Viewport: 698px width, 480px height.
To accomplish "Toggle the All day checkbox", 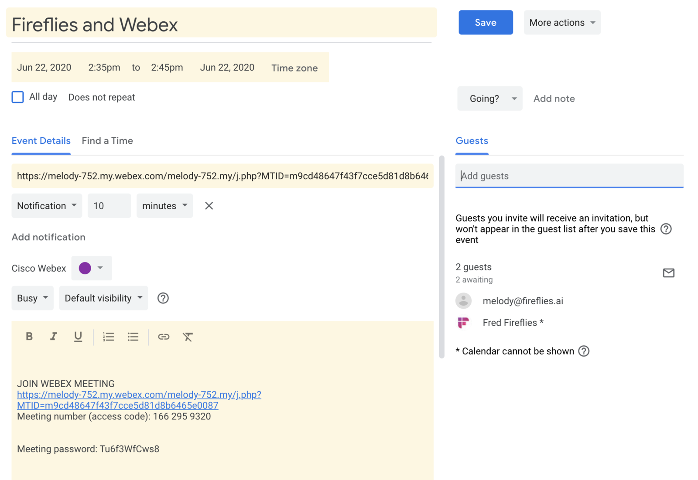I will tap(17, 97).
